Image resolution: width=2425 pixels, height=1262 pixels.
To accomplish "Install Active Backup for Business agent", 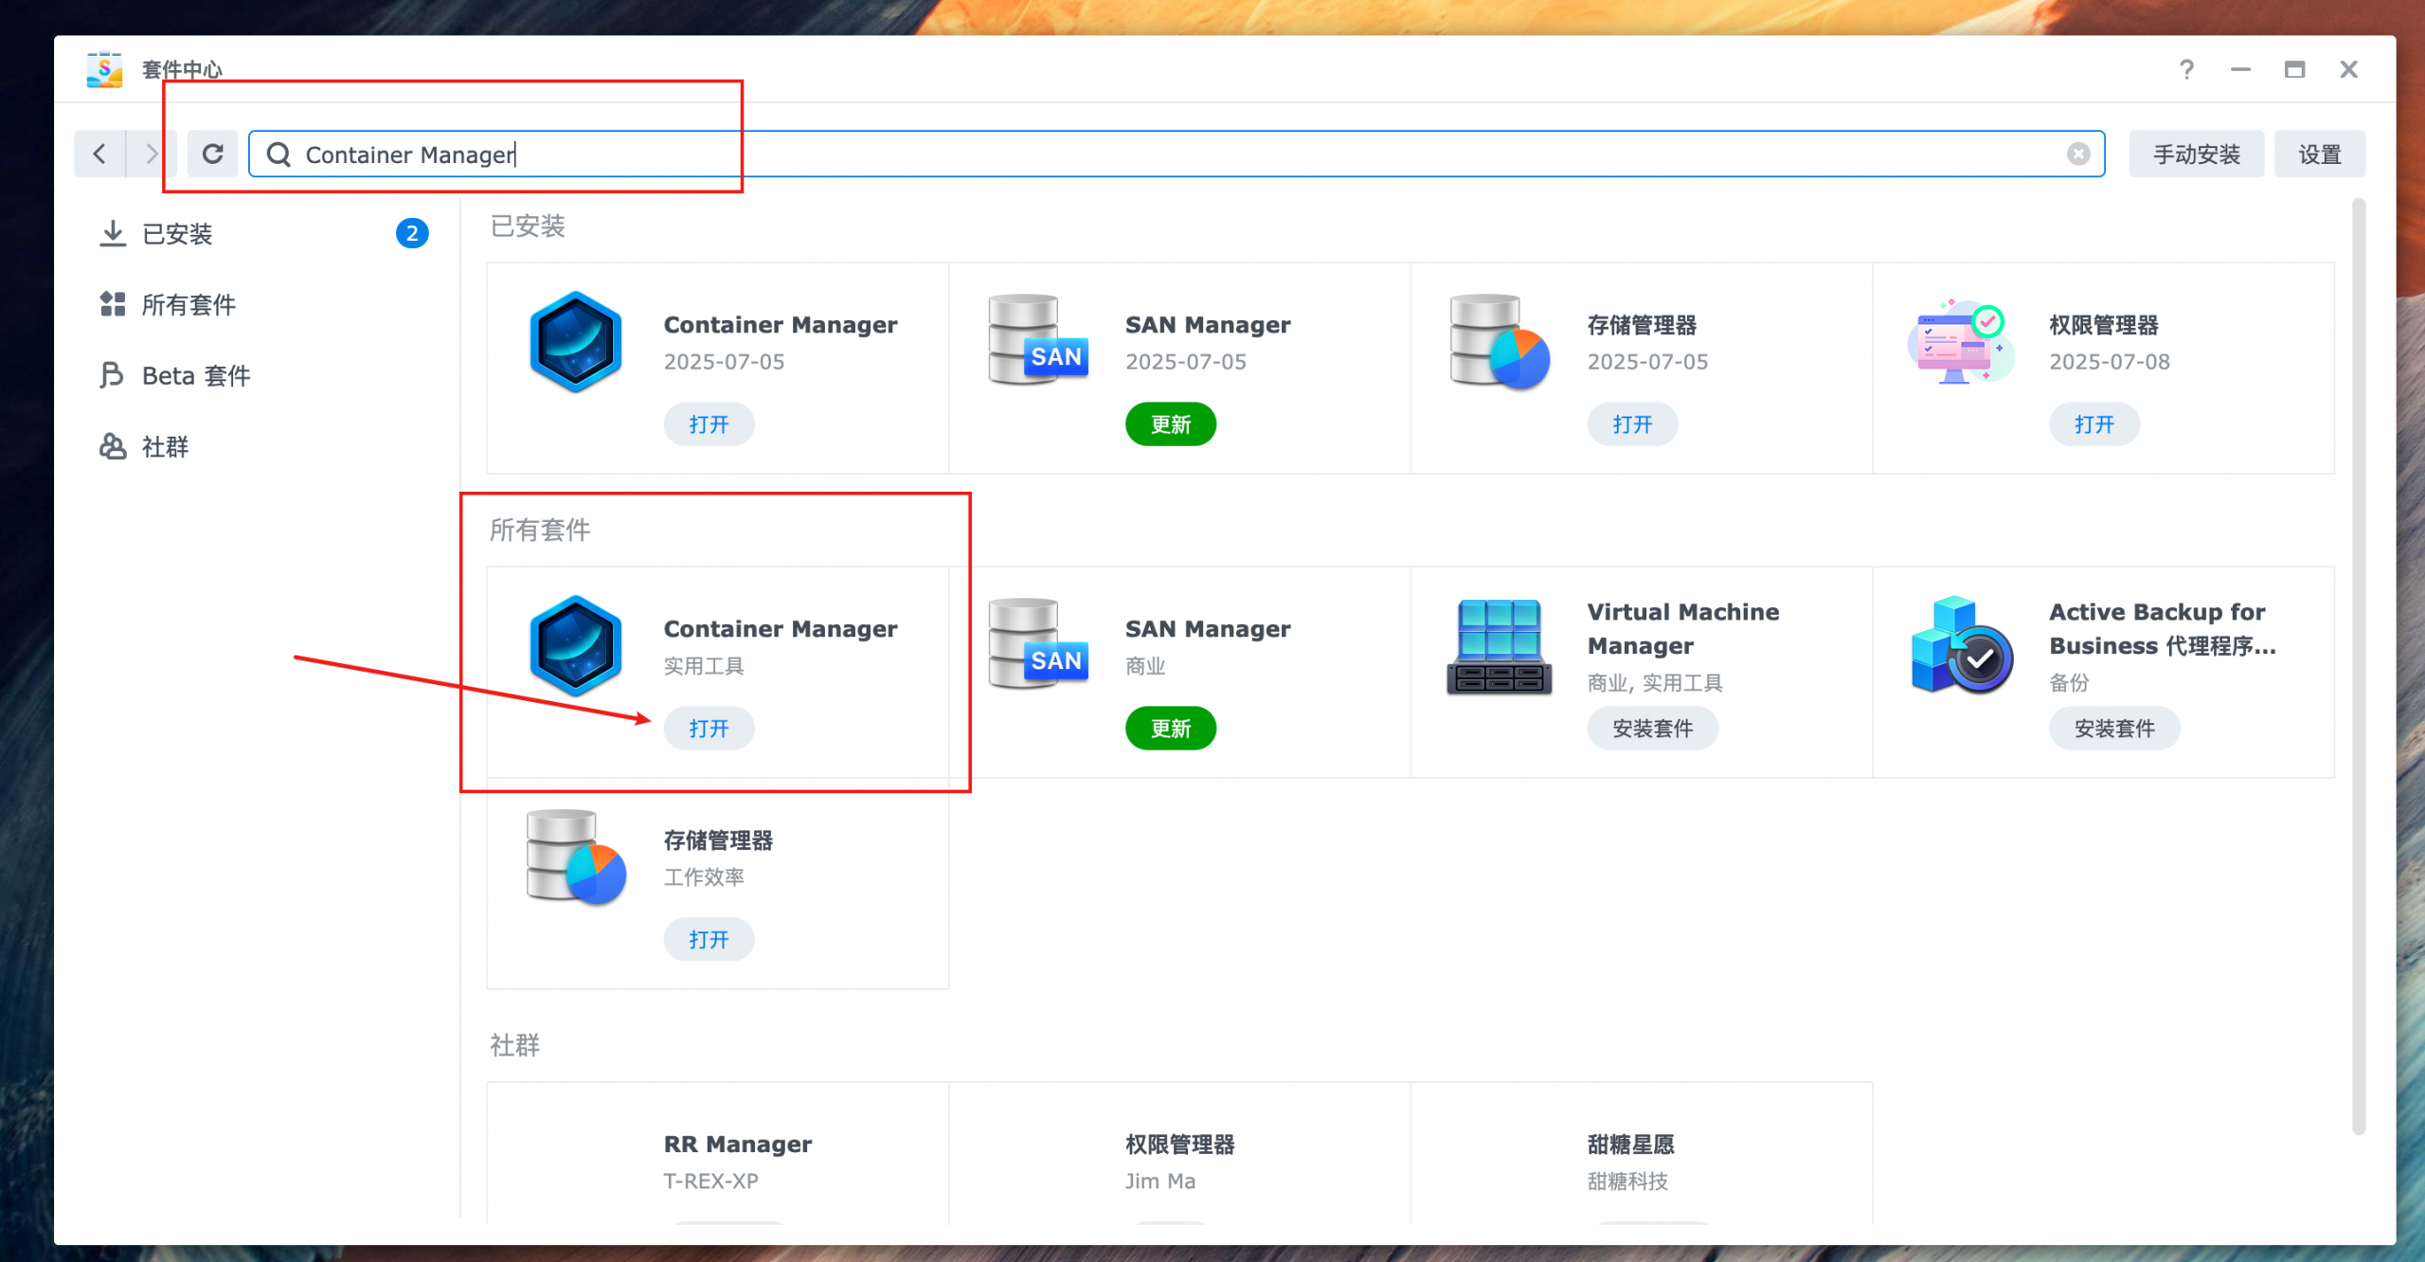I will (2114, 728).
